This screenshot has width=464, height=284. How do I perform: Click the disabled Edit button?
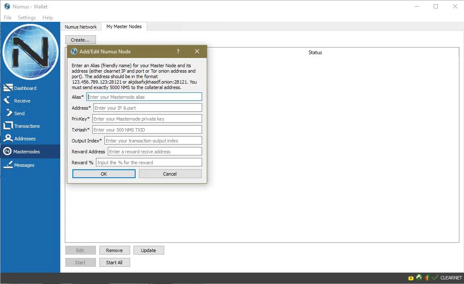[x=80, y=250]
